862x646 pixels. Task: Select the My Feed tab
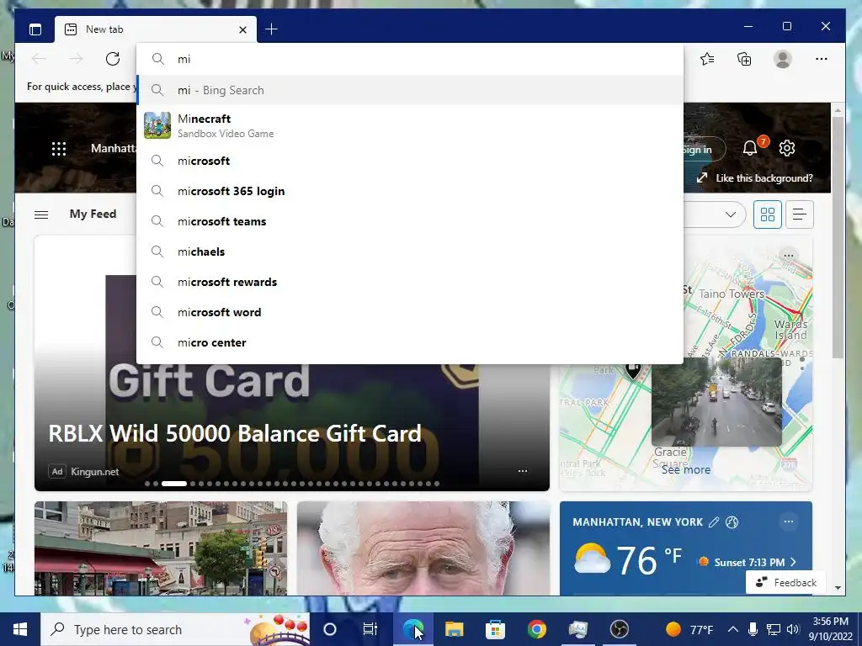93,214
